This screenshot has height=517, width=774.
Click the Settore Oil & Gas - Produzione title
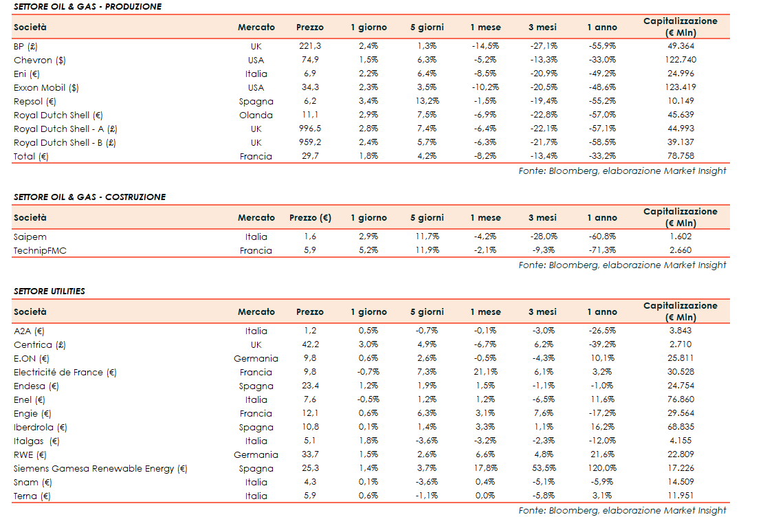point(87,7)
